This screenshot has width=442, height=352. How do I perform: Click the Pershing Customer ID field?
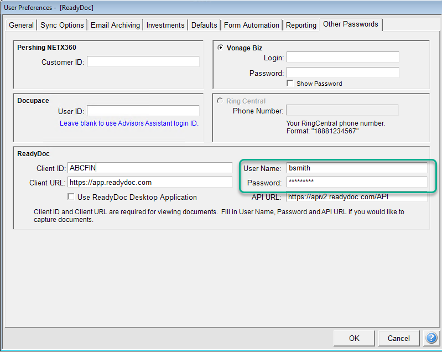coord(143,61)
